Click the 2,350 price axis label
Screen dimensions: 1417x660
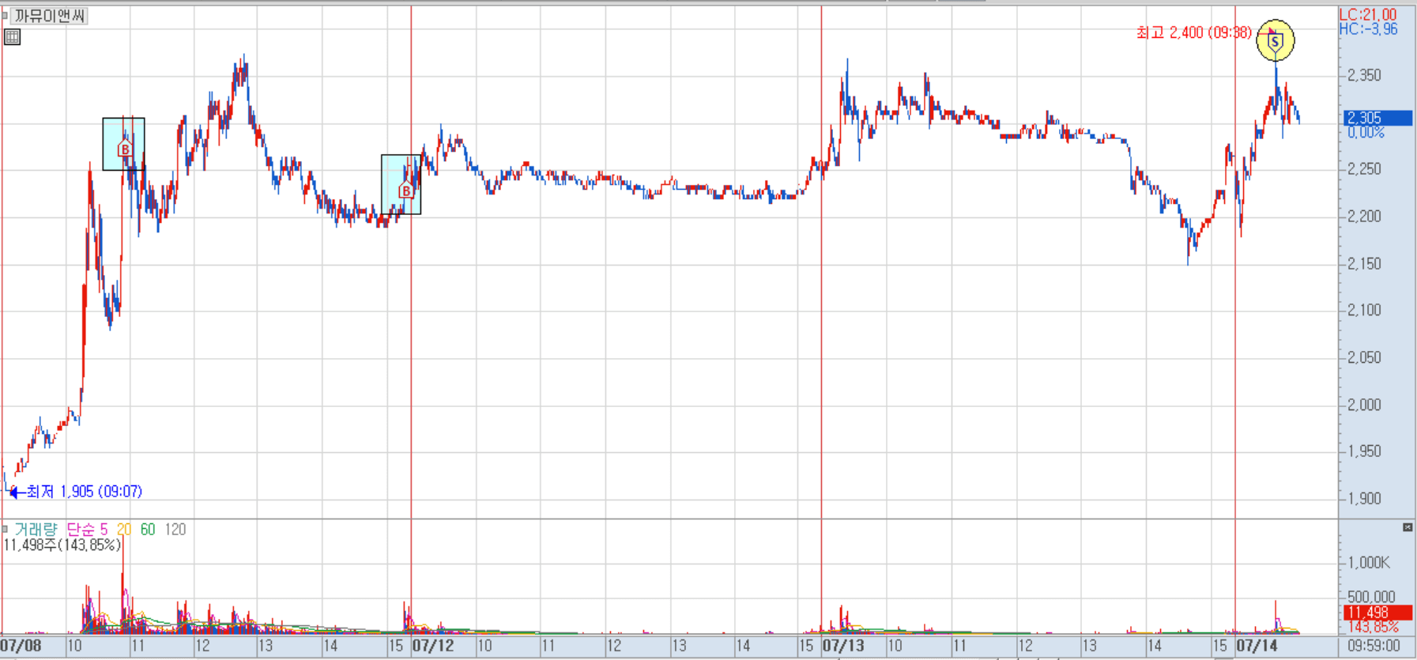point(1364,75)
